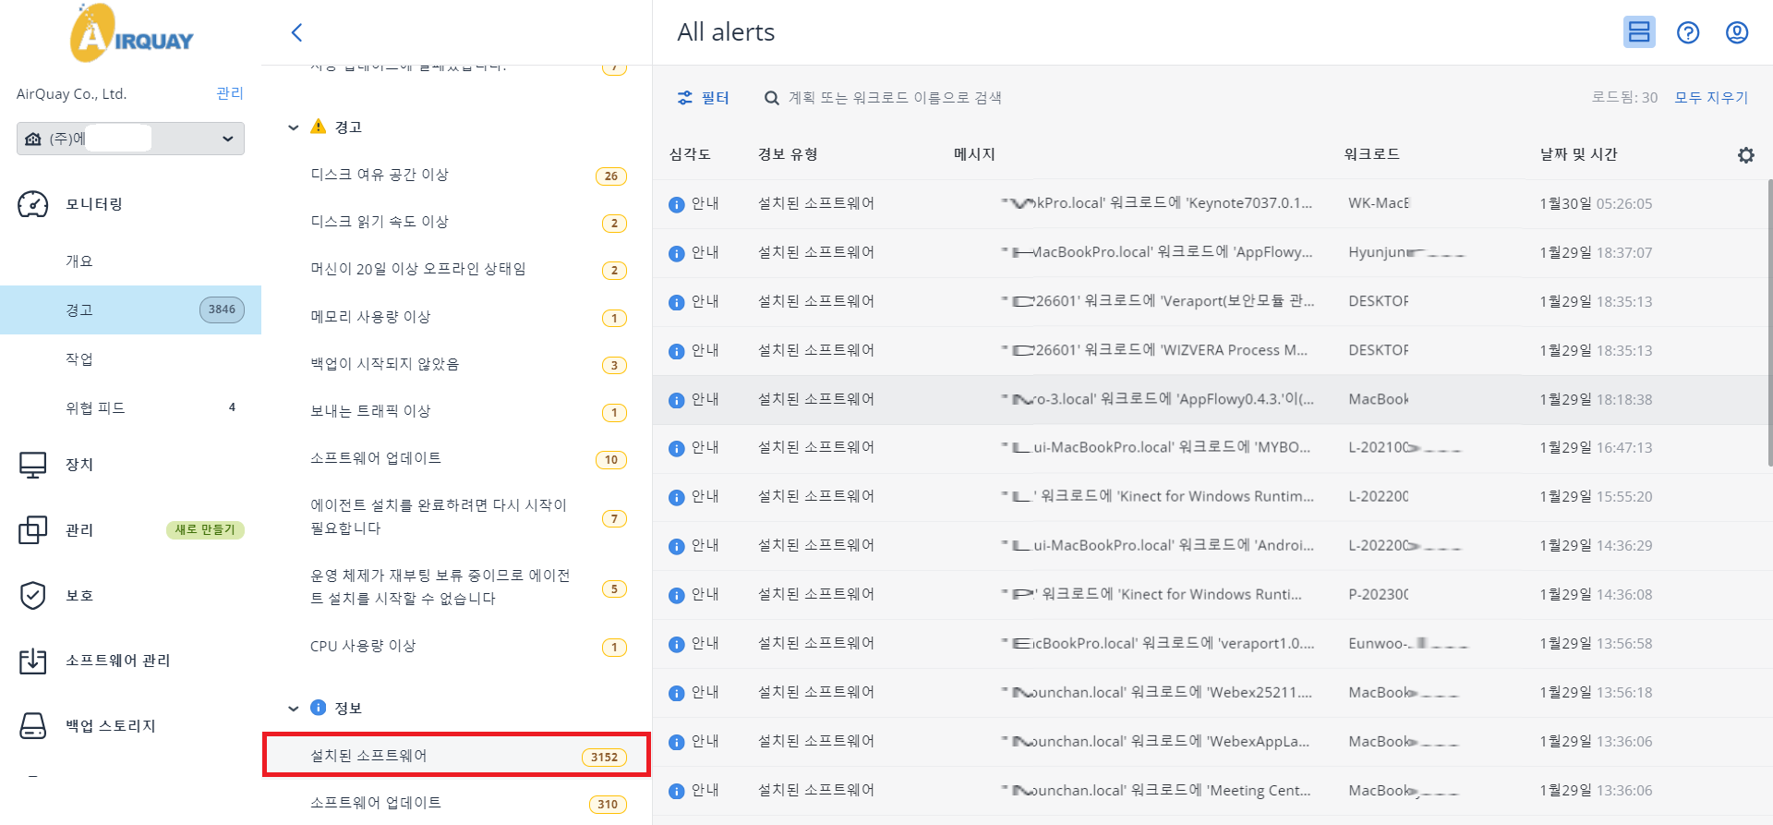Open 개요 under monitoring
The width and height of the screenshot is (1773, 825).
pos(79,261)
